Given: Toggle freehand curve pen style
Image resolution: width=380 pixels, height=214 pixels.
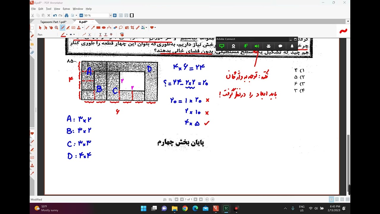Looking at the screenshot, I should coord(84,34).
